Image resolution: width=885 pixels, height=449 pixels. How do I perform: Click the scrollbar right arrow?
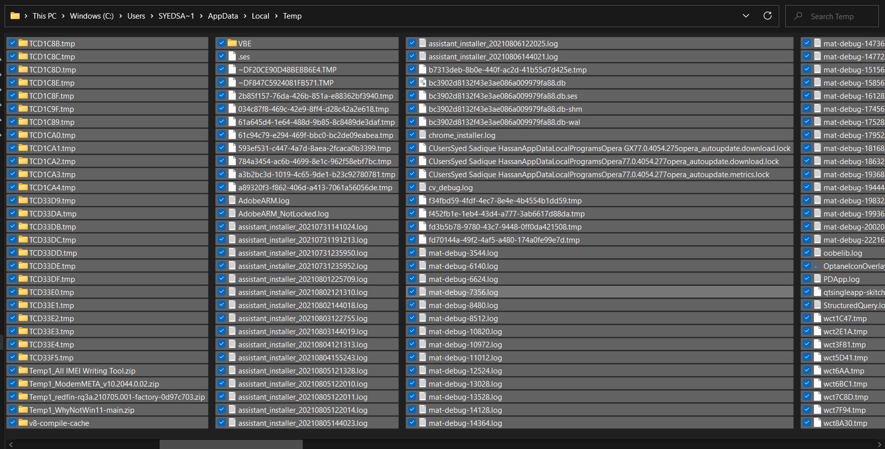(880, 444)
